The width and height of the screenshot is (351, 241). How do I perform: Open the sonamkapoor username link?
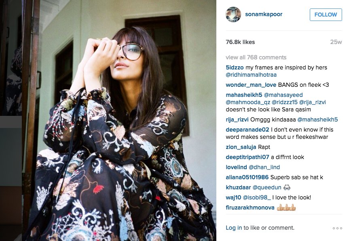(x=264, y=14)
